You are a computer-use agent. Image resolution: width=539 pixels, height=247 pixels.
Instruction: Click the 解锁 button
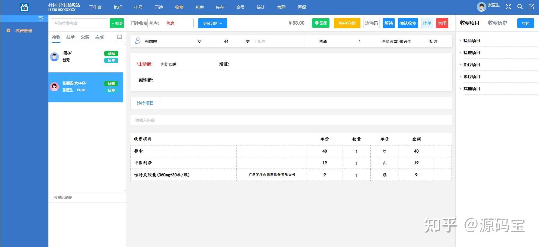click(389, 23)
